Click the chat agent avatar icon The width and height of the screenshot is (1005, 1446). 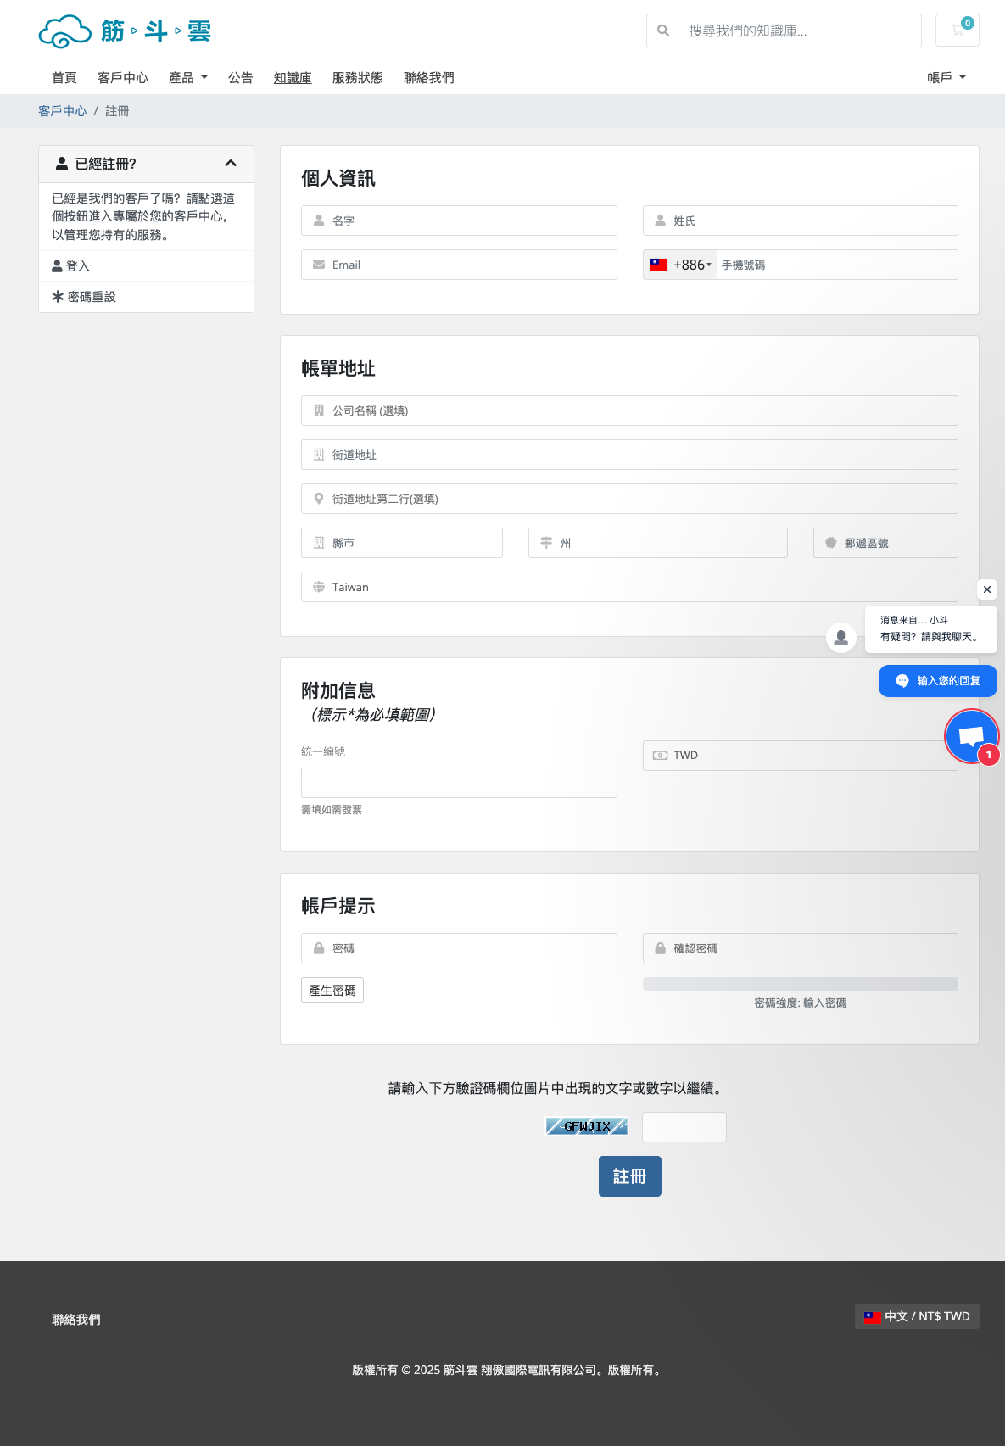841,637
